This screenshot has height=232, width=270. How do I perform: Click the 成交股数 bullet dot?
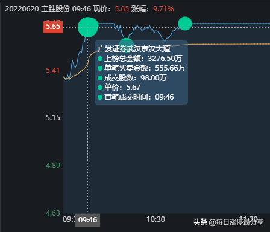pyautogui.click(x=100, y=78)
